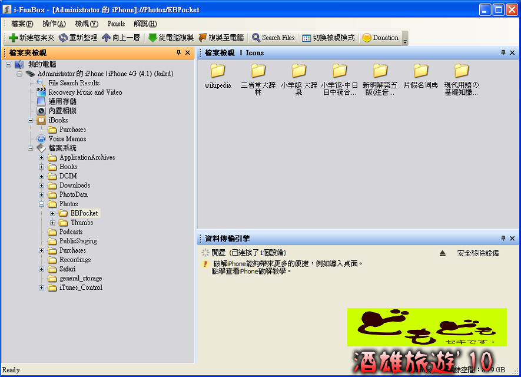
Task: Open the Panels menu
Action: [x=116, y=24]
